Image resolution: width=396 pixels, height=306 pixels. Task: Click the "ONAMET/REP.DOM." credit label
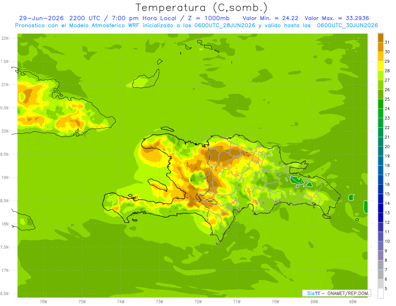click(x=348, y=293)
